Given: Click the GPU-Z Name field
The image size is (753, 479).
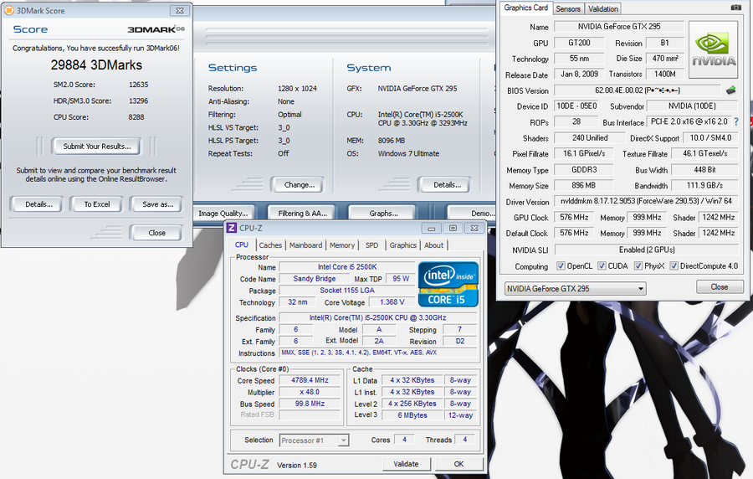Looking at the screenshot, I should 619,27.
